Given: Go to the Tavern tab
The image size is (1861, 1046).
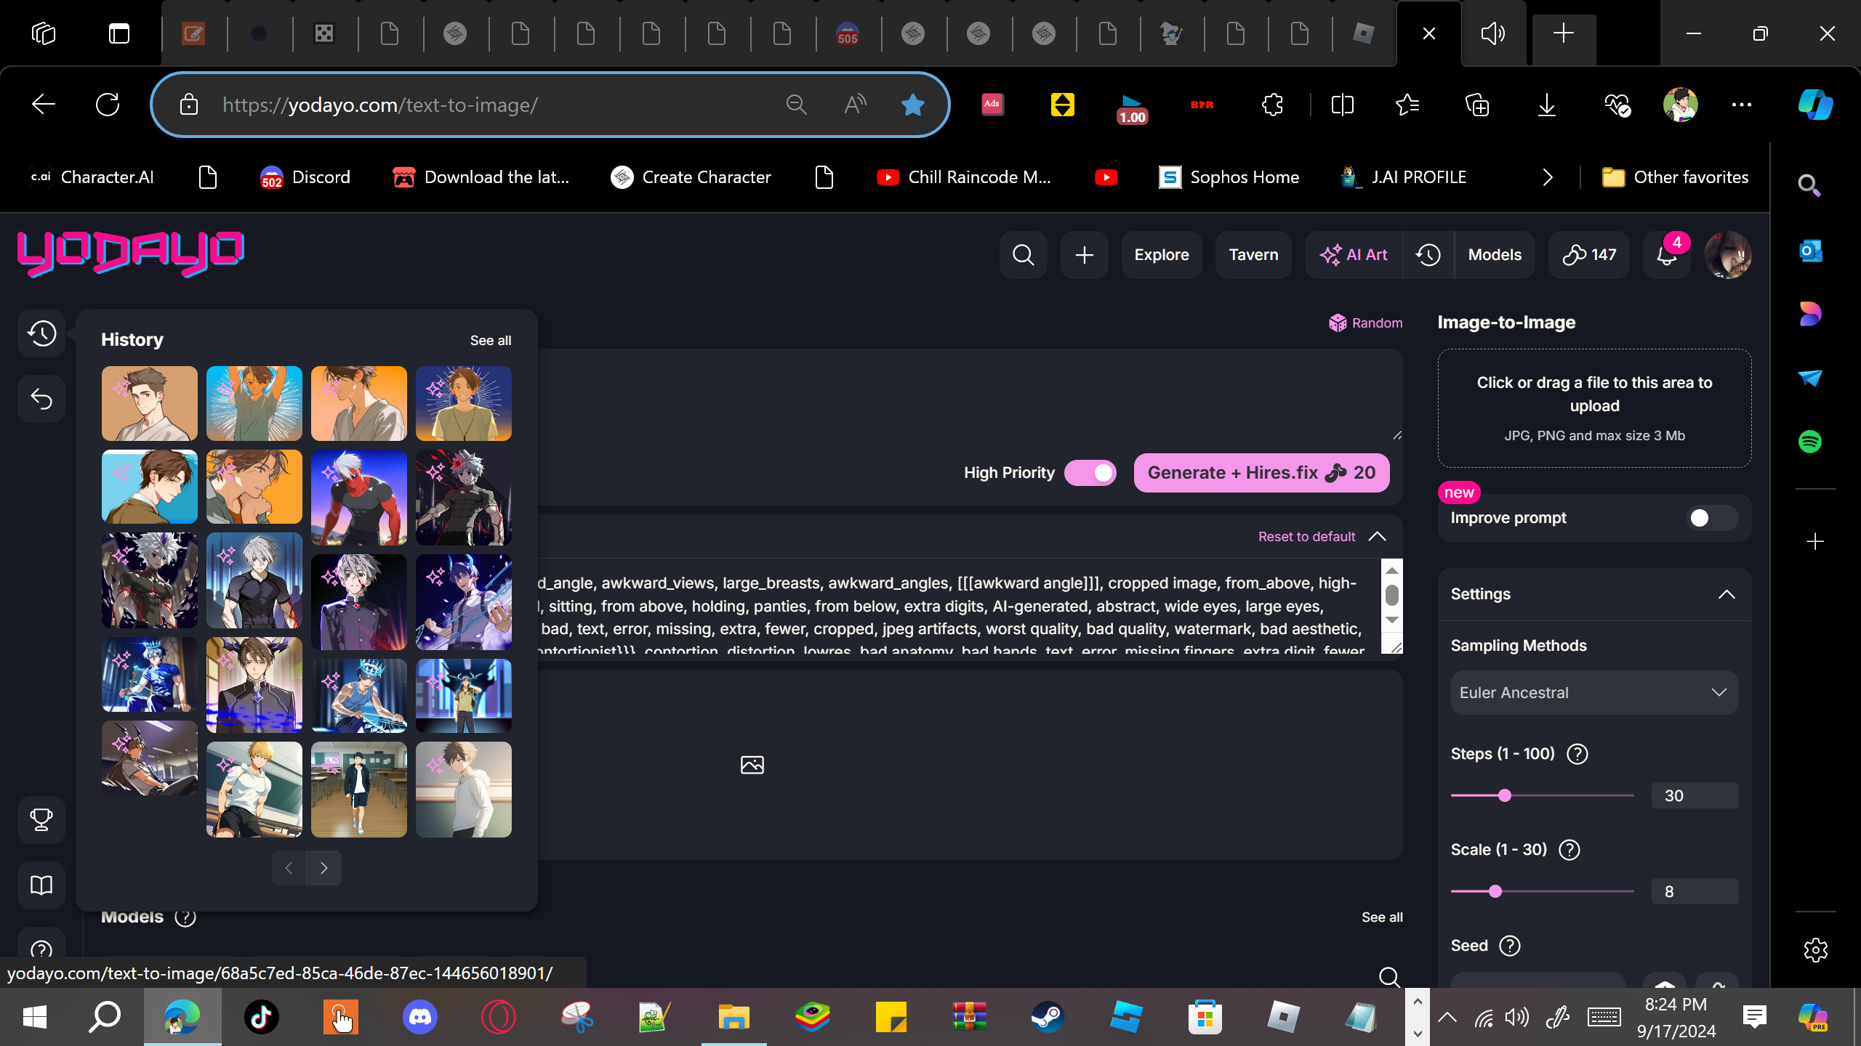Looking at the screenshot, I should click(x=1253, y=255).
